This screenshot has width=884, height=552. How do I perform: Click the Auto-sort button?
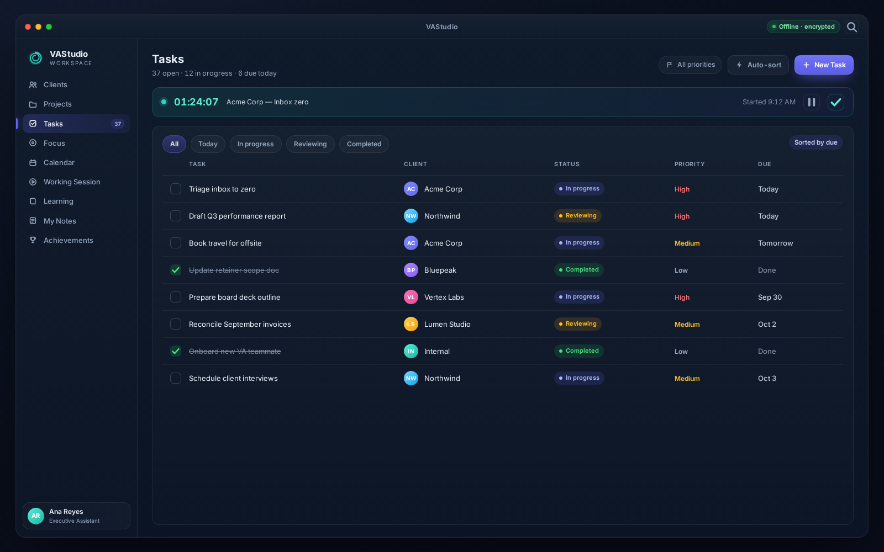(x=758, y=65)
